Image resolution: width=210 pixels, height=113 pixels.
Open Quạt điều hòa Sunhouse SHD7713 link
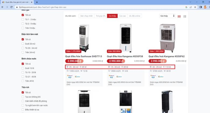(84, 56)
